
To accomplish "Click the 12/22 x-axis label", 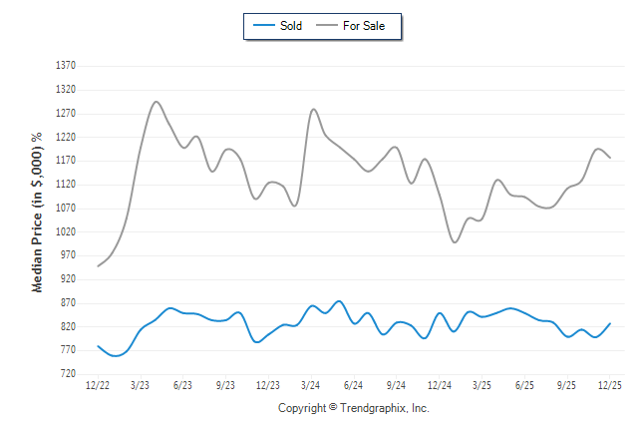I will pos(98,385).
